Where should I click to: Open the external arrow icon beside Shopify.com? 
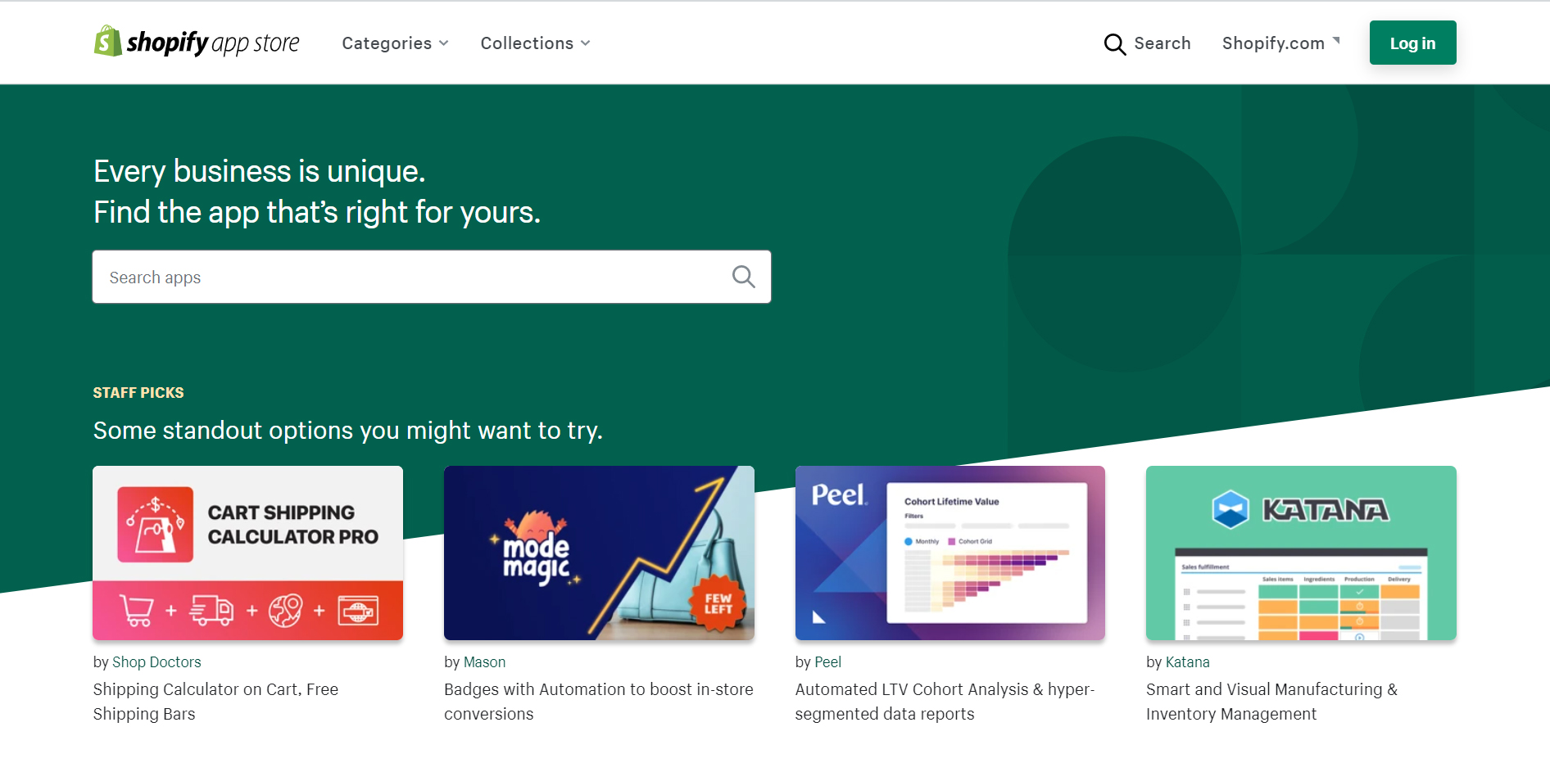point(1336,39)
